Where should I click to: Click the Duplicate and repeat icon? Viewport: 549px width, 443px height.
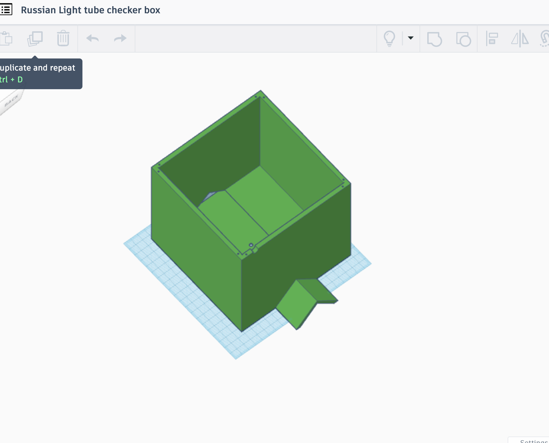35,39
